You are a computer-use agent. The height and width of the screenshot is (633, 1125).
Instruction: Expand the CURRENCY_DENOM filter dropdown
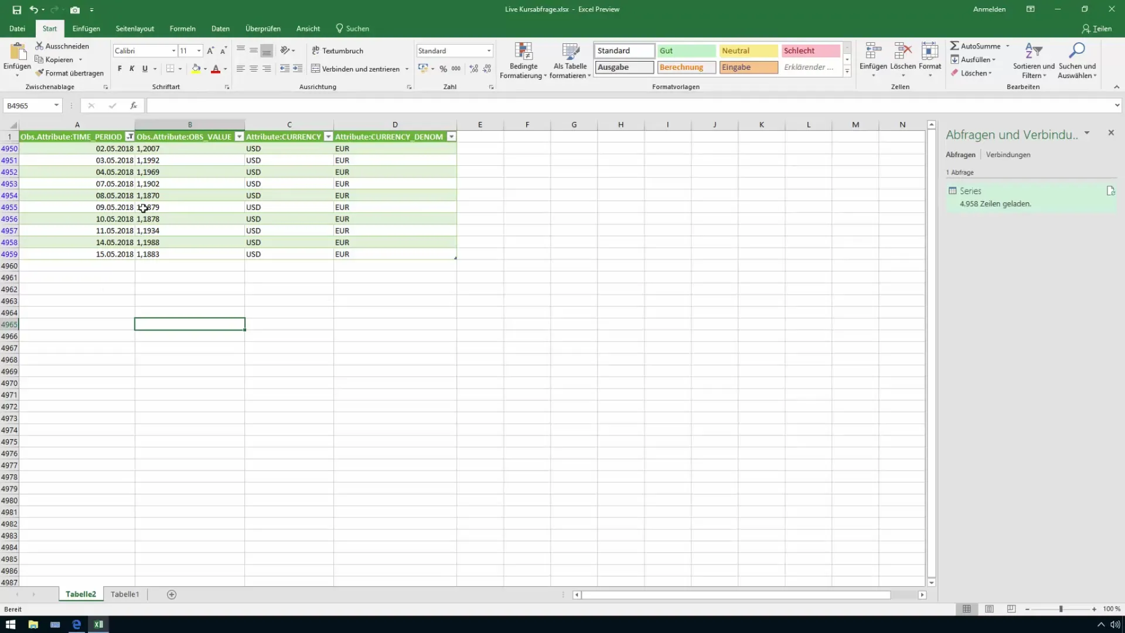coord(451,137)
